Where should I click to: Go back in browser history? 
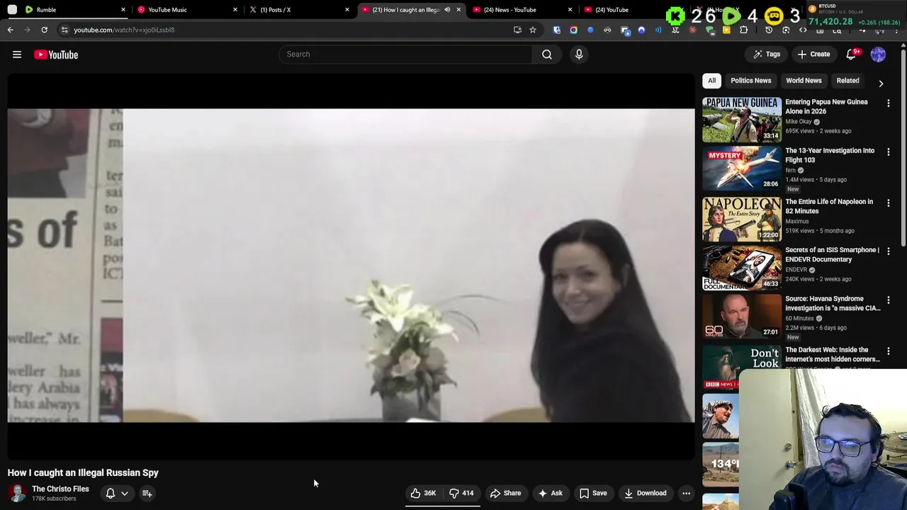10,30
